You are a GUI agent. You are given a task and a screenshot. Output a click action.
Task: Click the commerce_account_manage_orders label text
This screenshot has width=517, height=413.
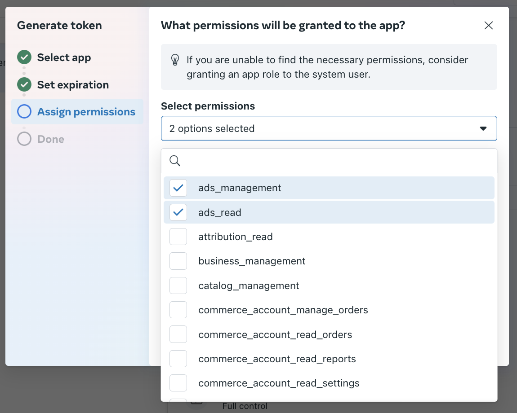(283, 310)
